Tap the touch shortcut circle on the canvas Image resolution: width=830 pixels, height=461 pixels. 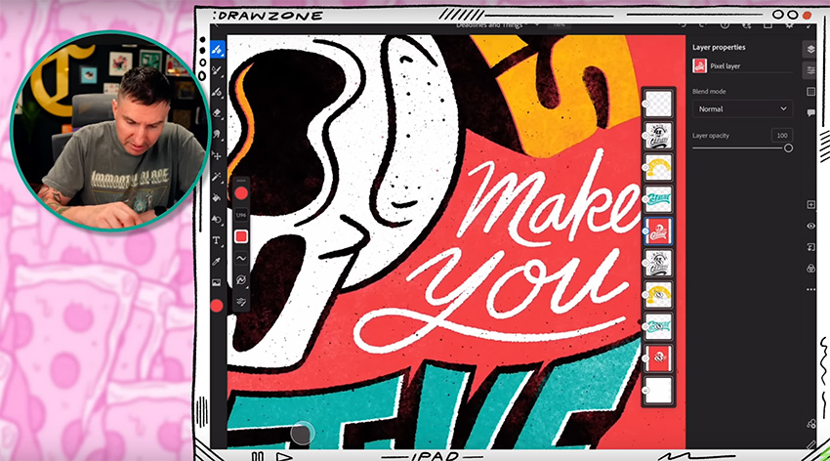[x=302, y=434]
